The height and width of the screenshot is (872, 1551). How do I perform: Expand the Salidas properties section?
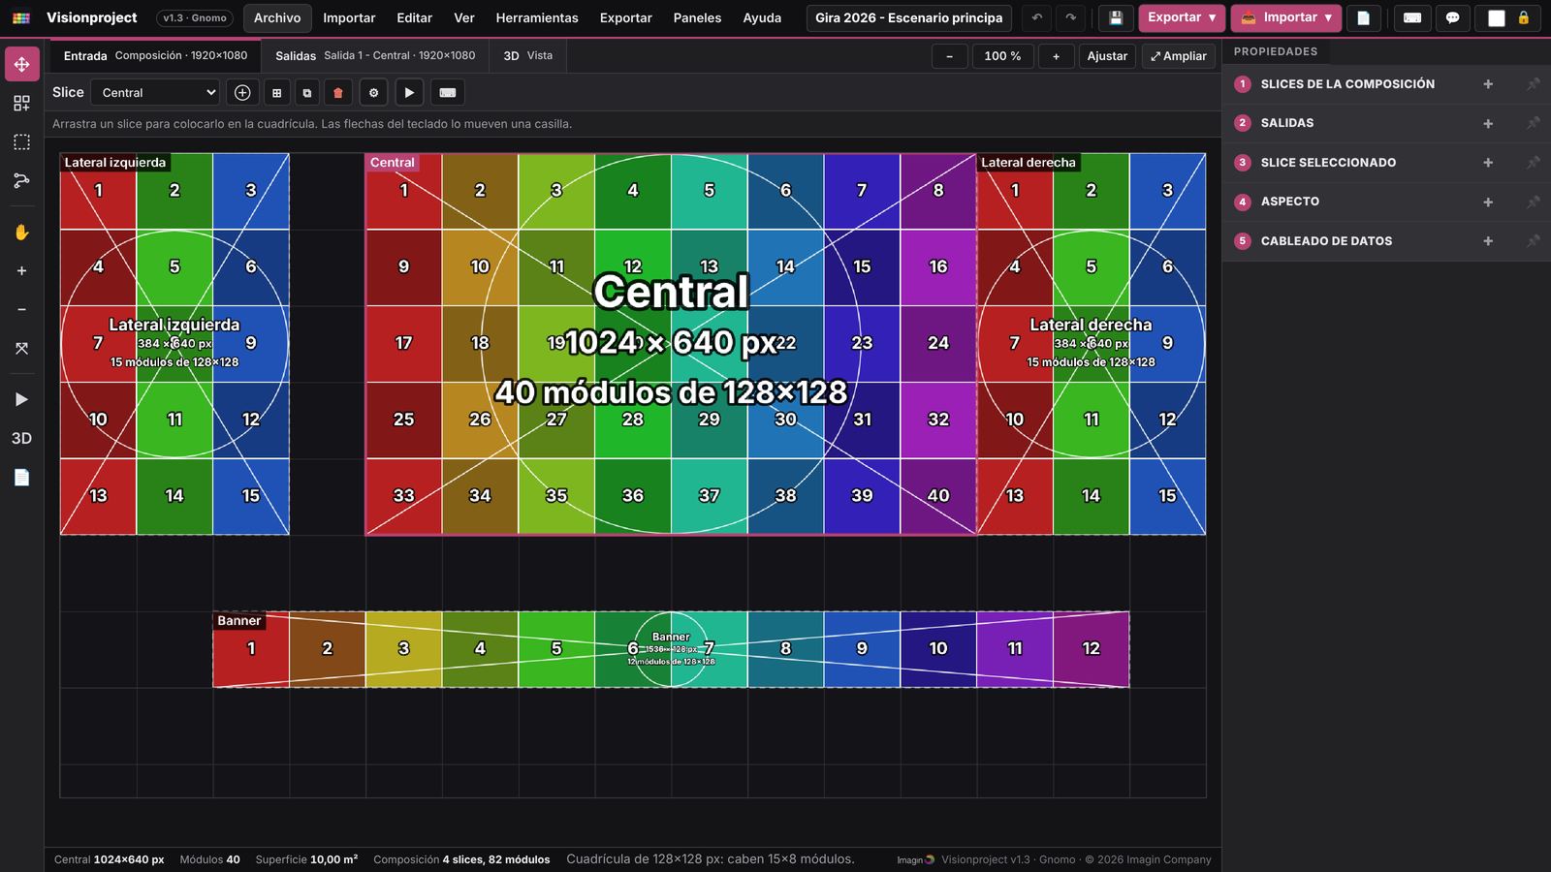1488,123
